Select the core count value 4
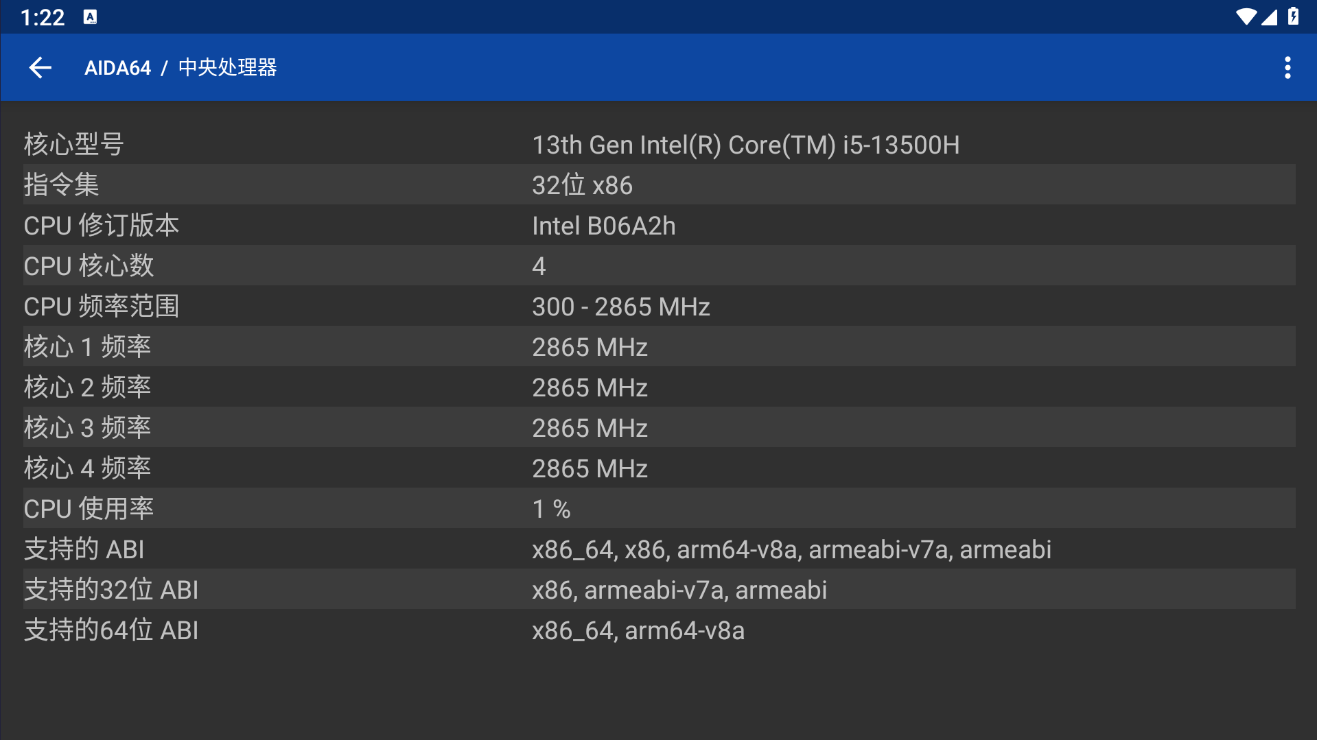 pyautogui.click(x=539, y=266)
